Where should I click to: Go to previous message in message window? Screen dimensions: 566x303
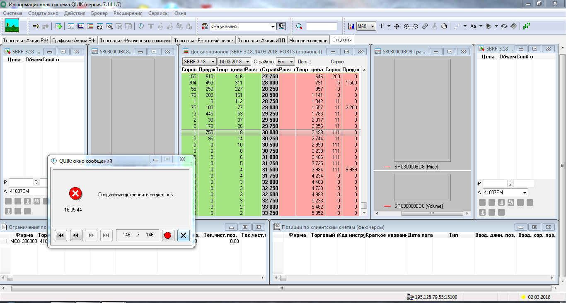tap(76, 235)
